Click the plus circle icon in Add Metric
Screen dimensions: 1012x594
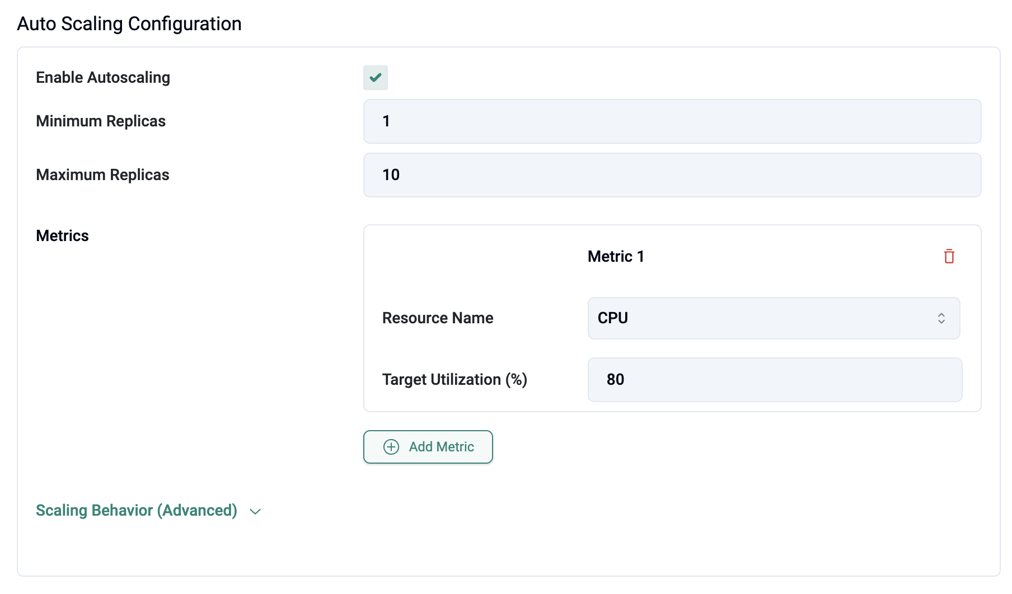click(x=391, y=447)
